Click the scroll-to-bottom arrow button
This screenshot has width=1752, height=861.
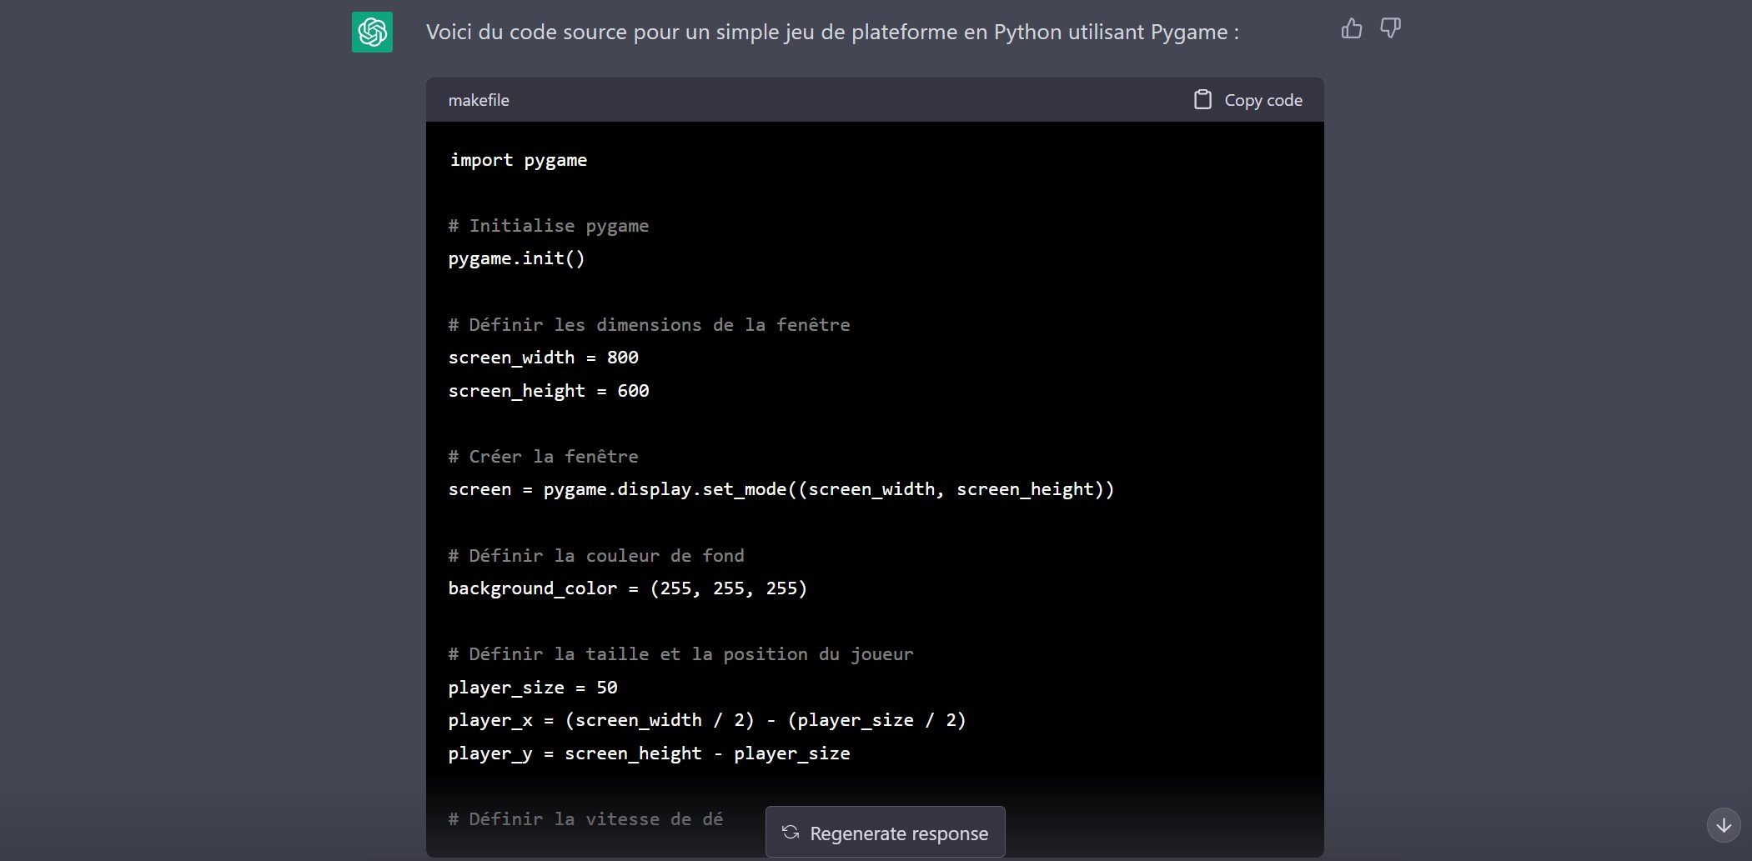pyautogui.click(x=1724, y=825)
